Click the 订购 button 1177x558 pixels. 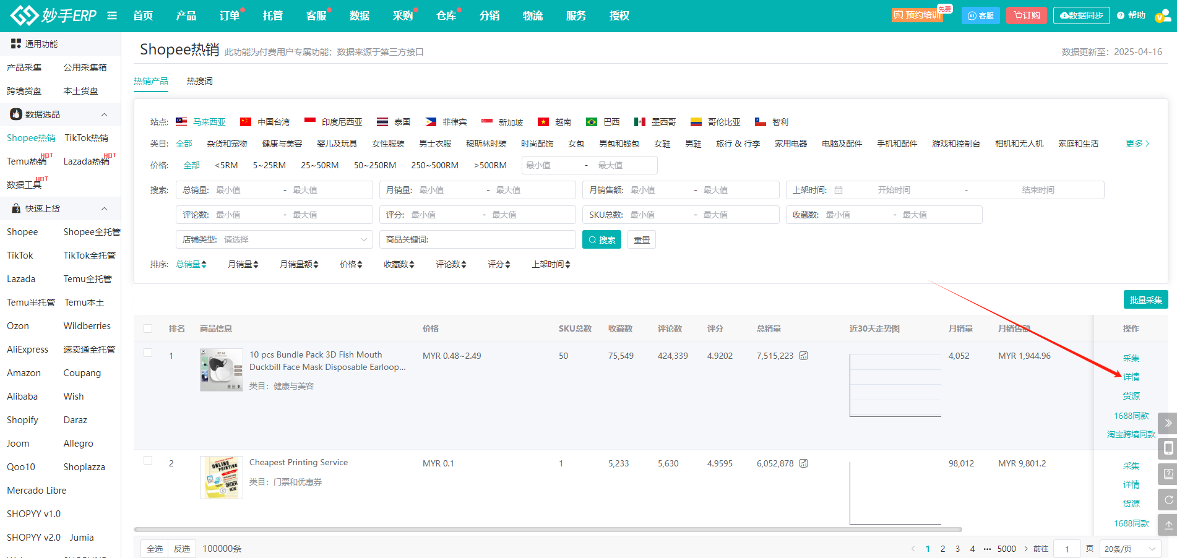tap(1027, 15)
